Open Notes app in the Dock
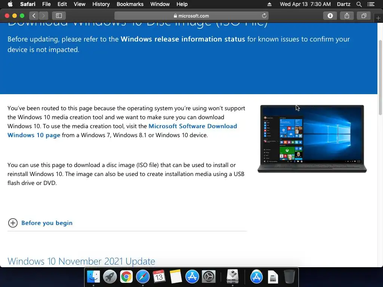Image resolution: width=383 pixels, height=287 pixels. pyautogui.click(x=176, y=277)
